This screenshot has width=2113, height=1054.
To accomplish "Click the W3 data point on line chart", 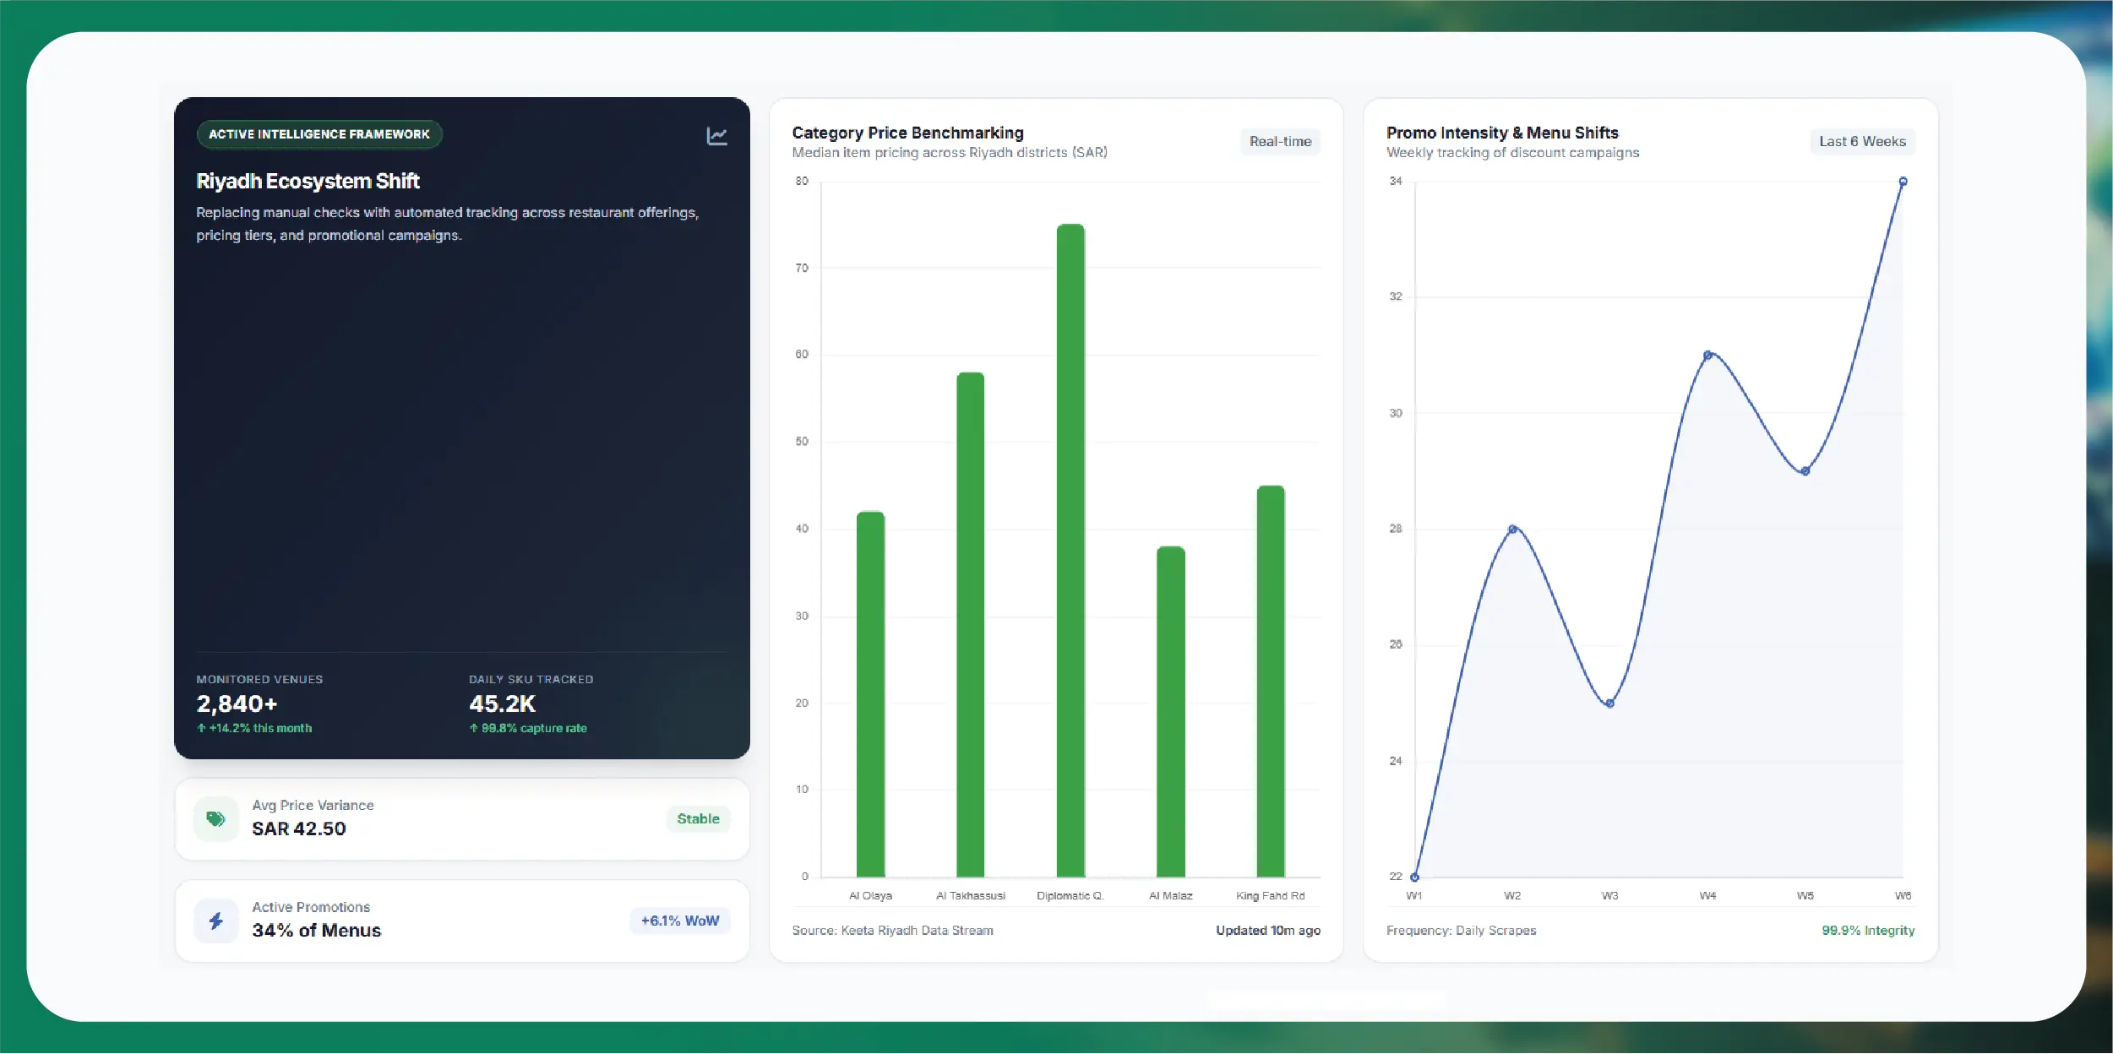I will tap(1610, 704).
